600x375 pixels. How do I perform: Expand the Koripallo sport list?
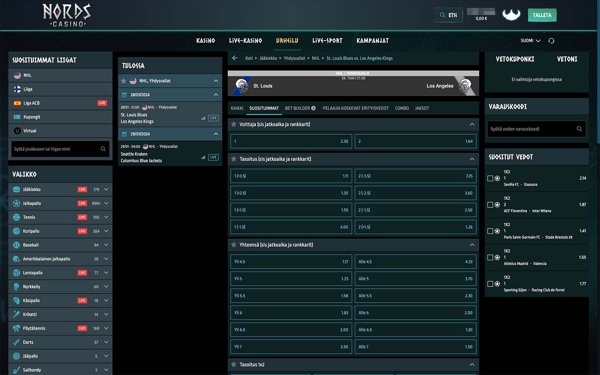[106, 231]
